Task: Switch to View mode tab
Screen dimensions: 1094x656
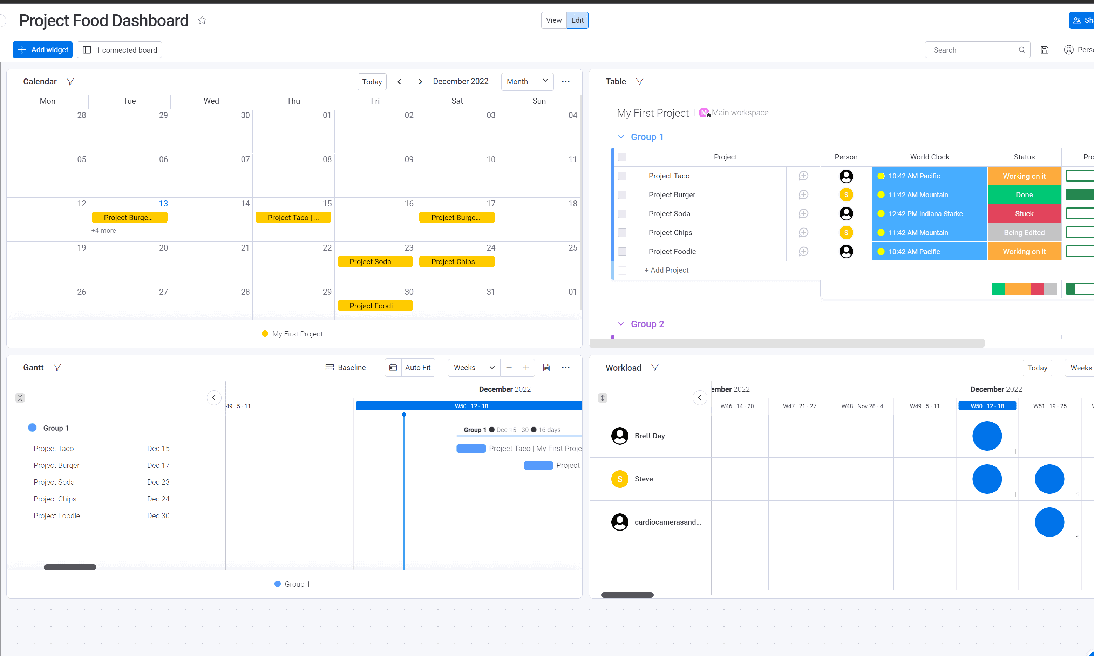Action: [x=553, y=20]
